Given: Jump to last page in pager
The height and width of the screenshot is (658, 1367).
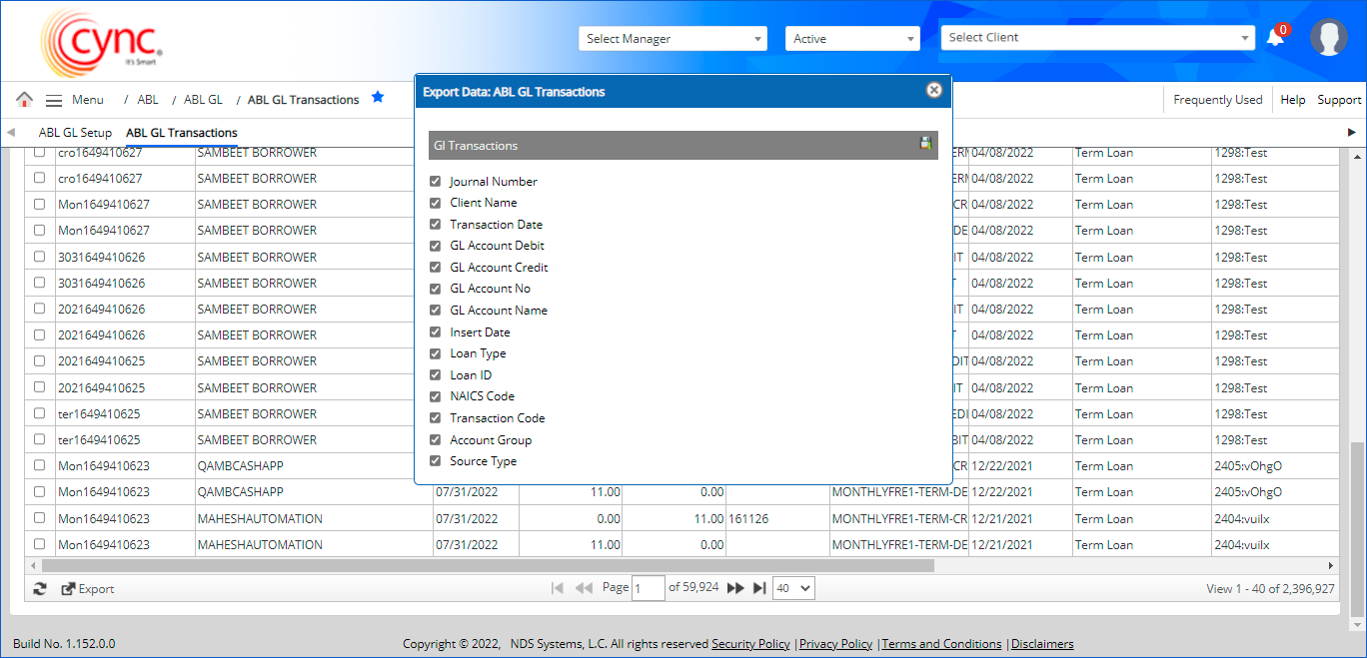Looking at the screenshot, I should pos(759,588).
